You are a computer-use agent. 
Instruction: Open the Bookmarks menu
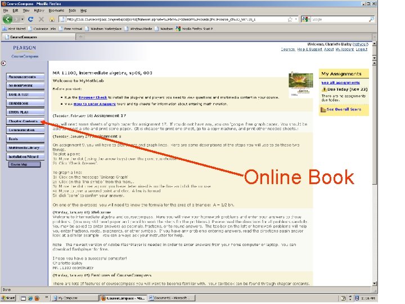click(56, 11)
